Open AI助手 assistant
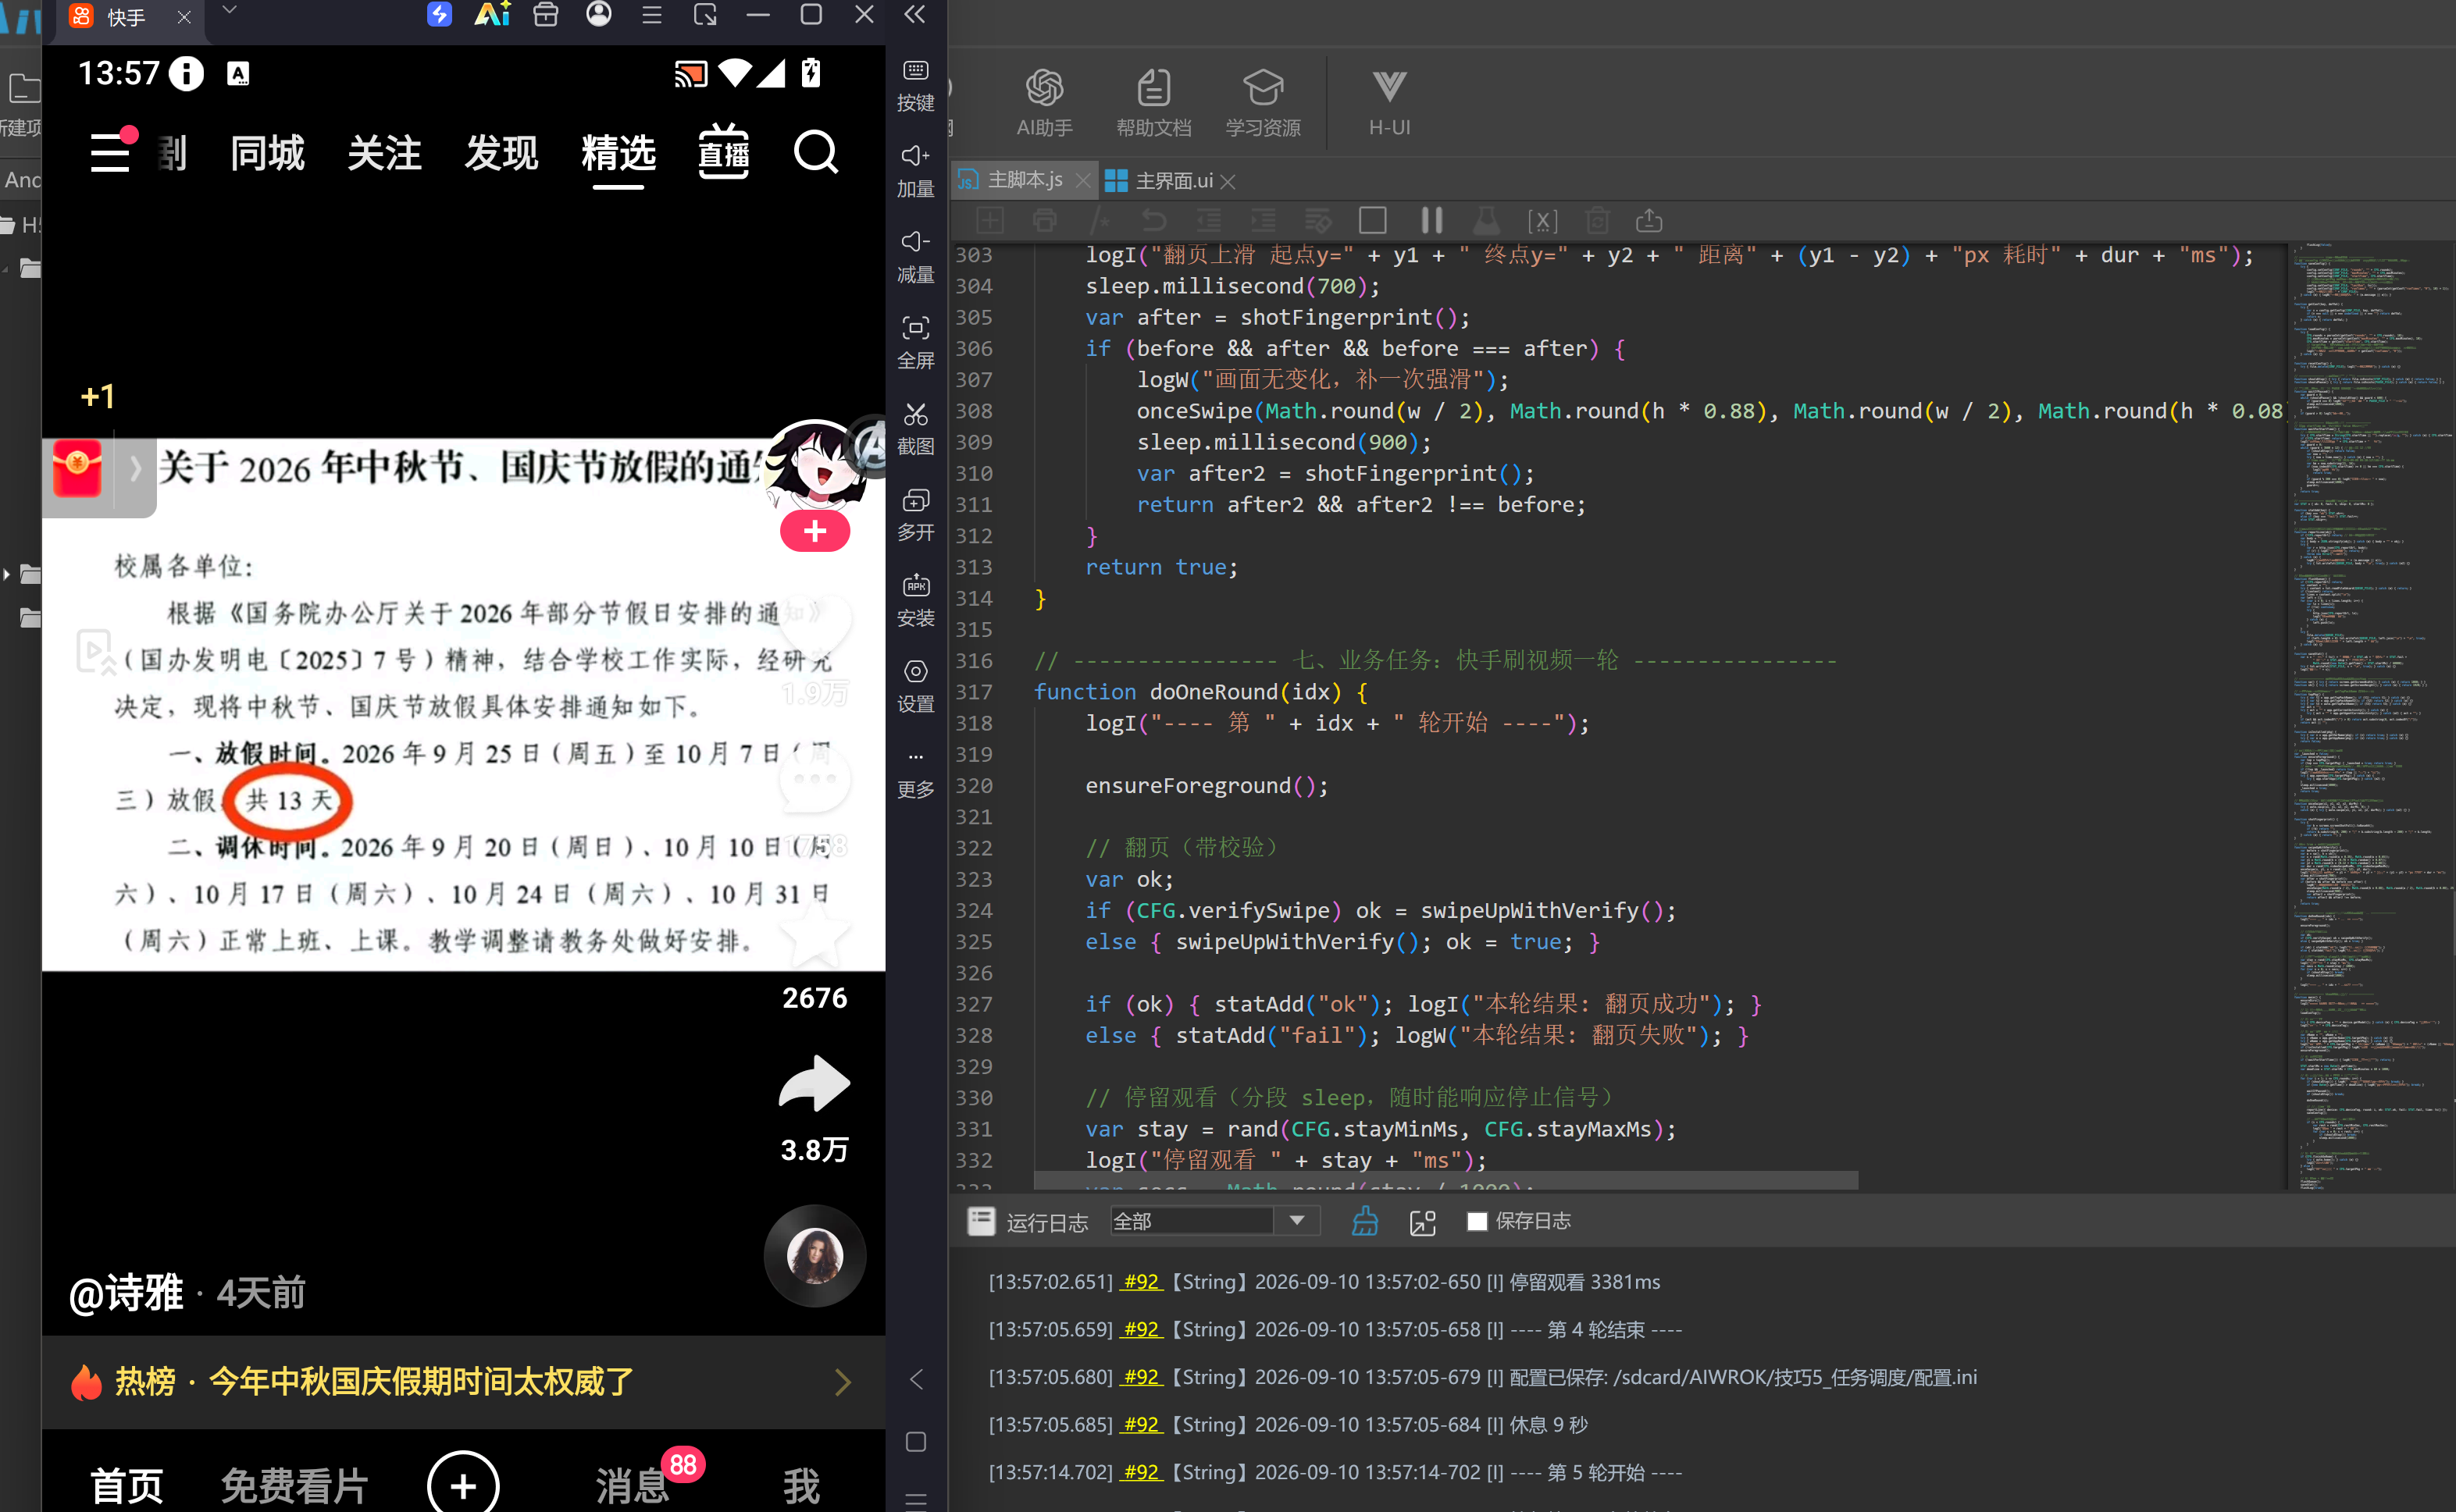The height and width of the screenshot is (1512, 2456). 1044,103
